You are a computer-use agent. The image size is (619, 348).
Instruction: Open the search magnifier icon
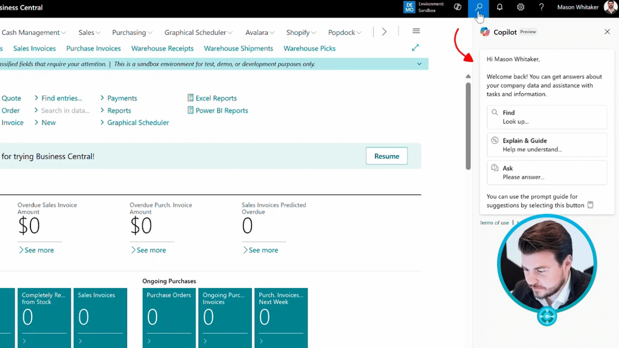point(479,8)
